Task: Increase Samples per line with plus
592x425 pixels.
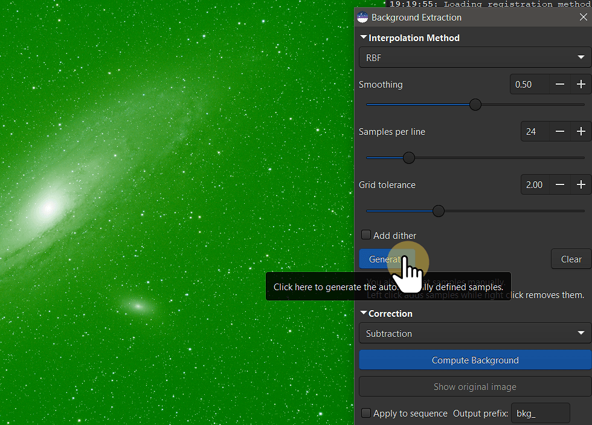Action: (581, 132)
